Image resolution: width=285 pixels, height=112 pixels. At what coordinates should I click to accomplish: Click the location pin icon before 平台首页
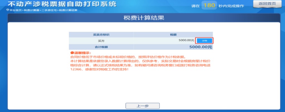click(x=8, y=10)
